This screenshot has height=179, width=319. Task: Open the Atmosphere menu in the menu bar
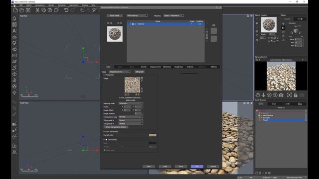coord(40,5)
